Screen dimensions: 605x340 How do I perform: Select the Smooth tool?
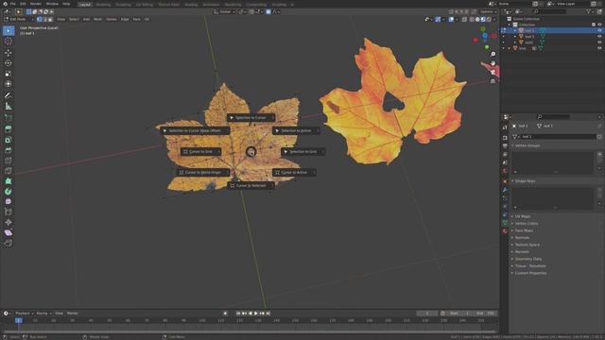point(9,201)
